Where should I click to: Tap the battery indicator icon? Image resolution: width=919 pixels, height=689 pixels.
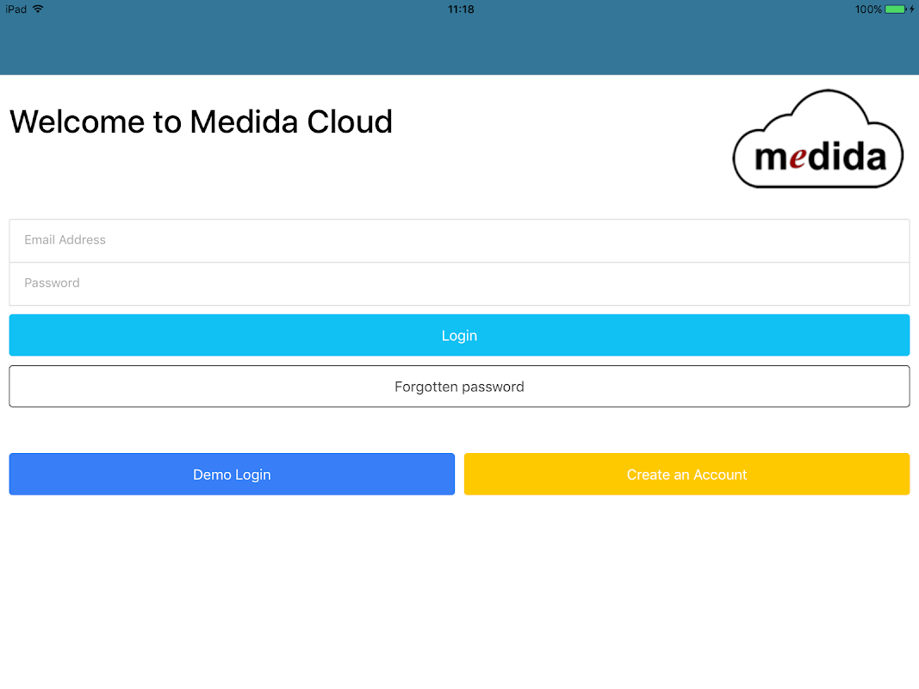point(896,9)
